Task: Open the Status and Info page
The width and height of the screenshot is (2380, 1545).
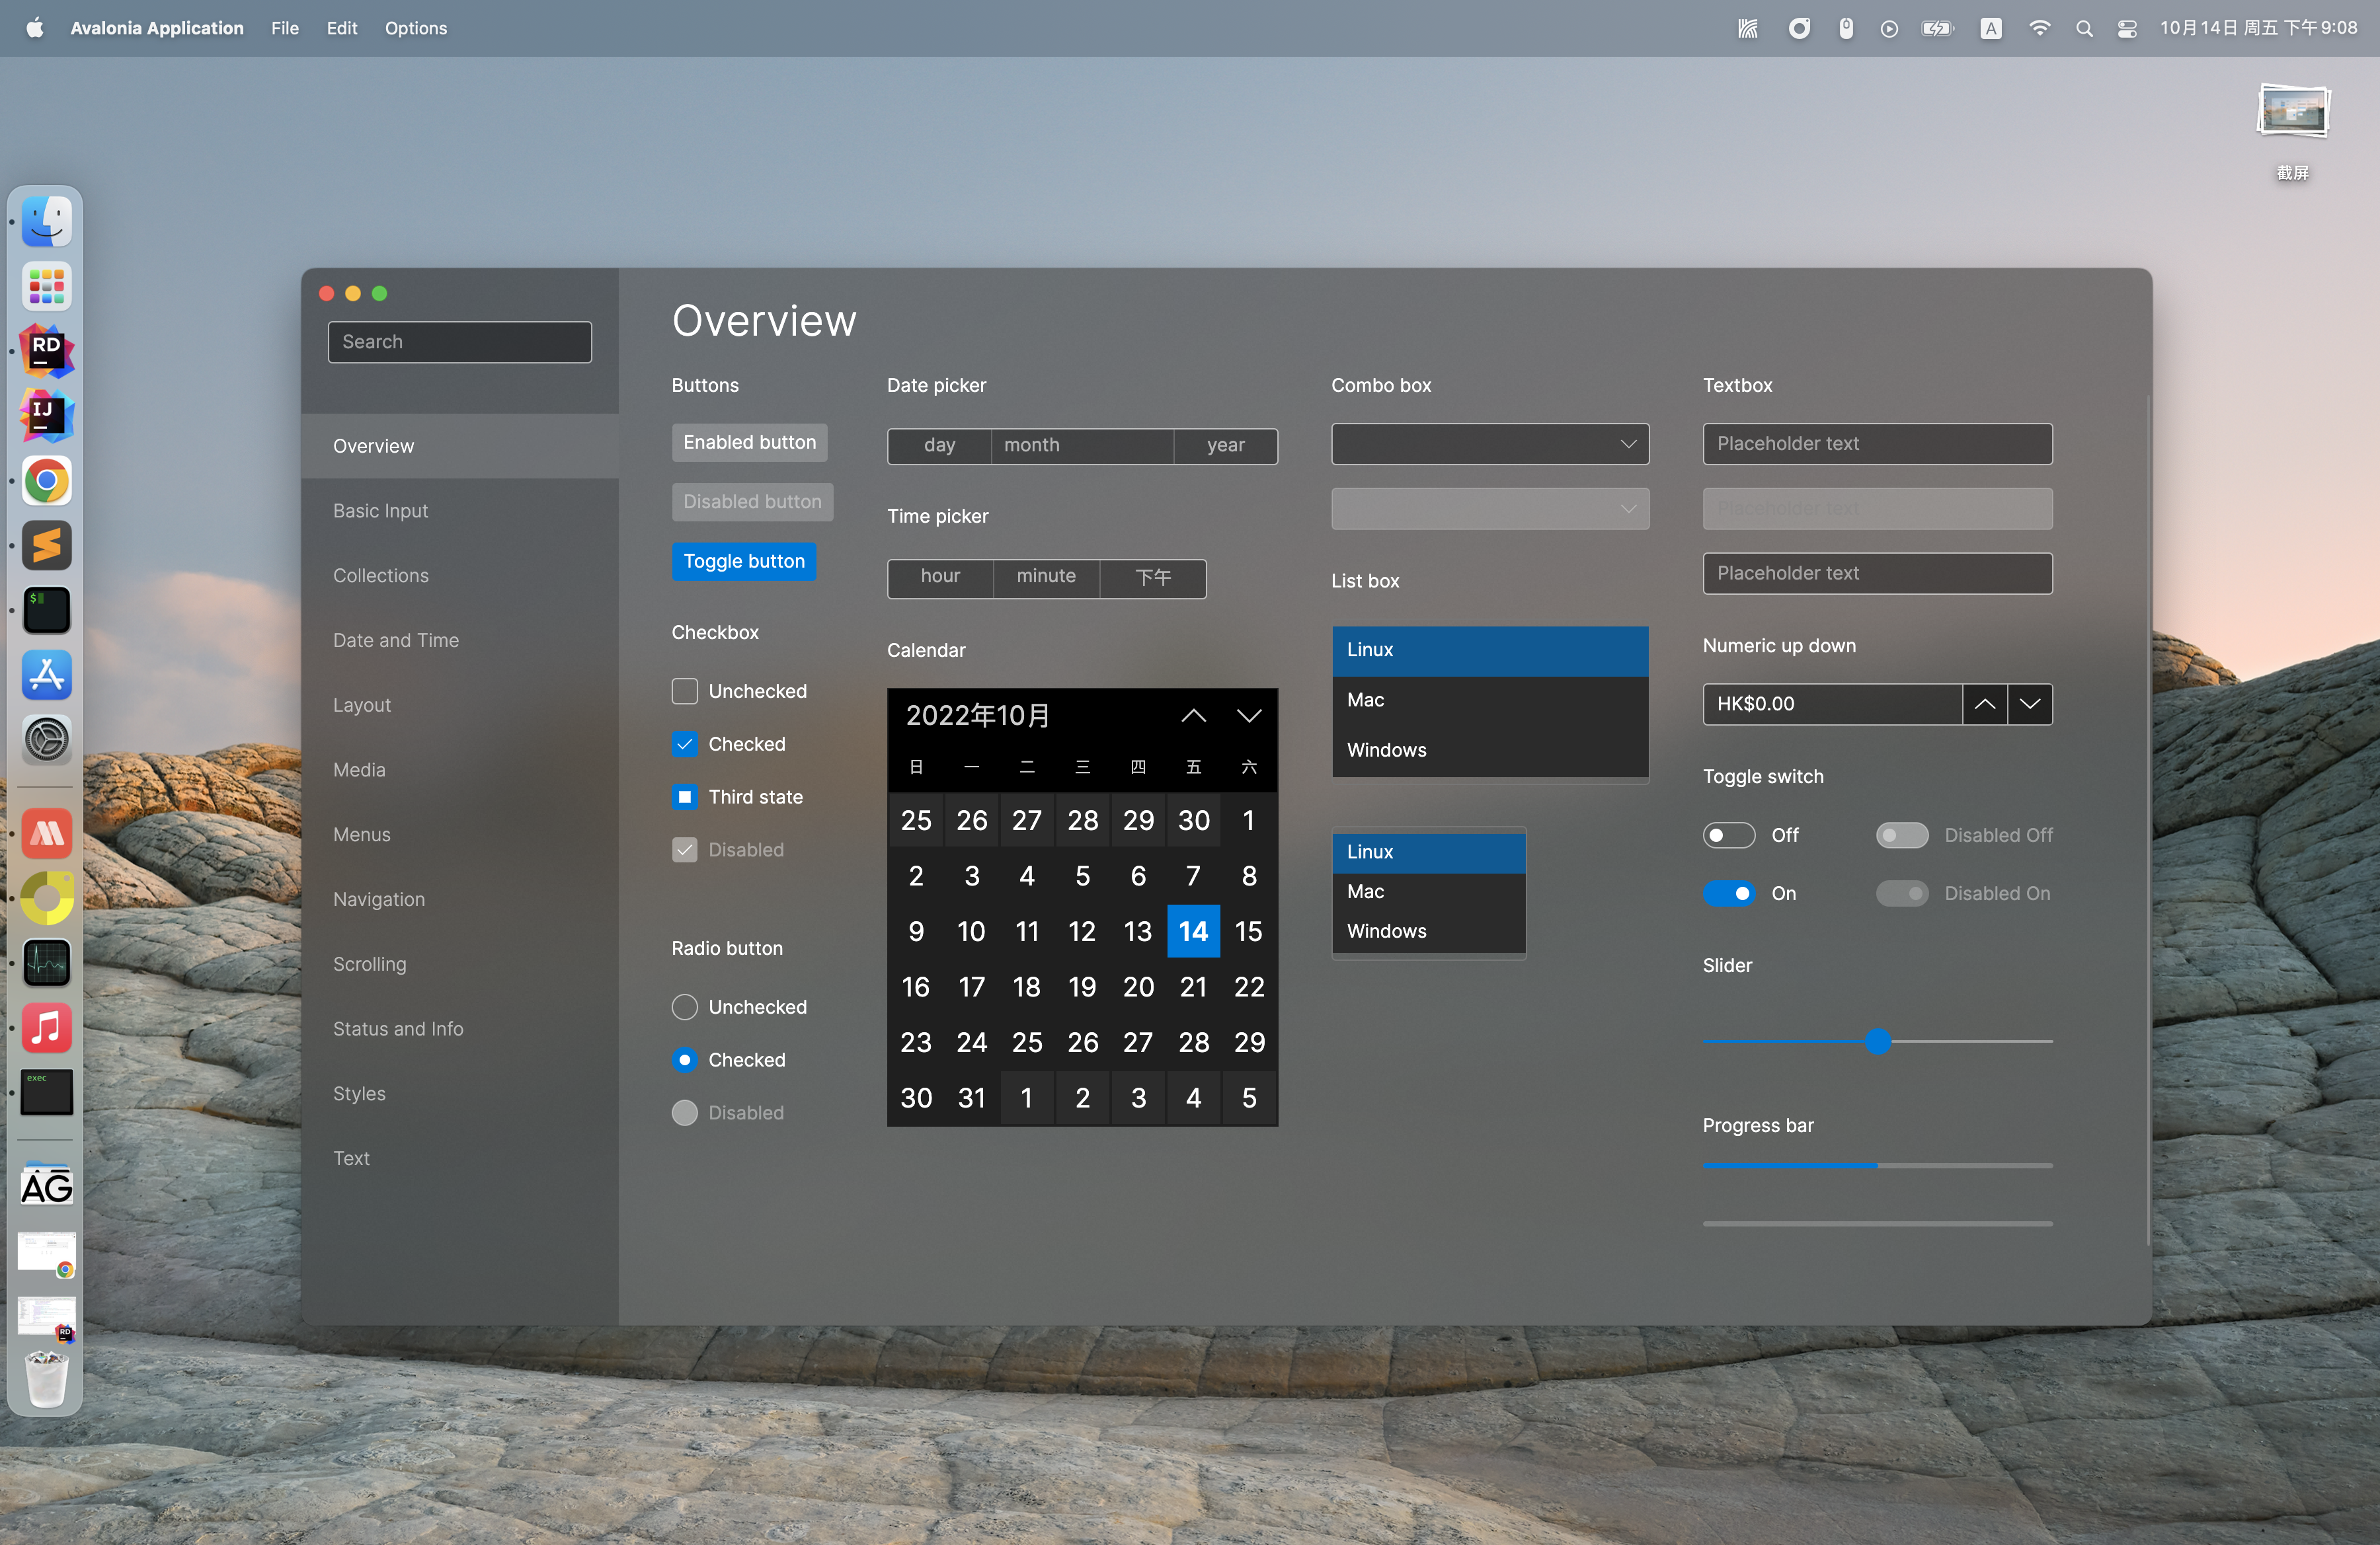Action: coord(460,1030)
